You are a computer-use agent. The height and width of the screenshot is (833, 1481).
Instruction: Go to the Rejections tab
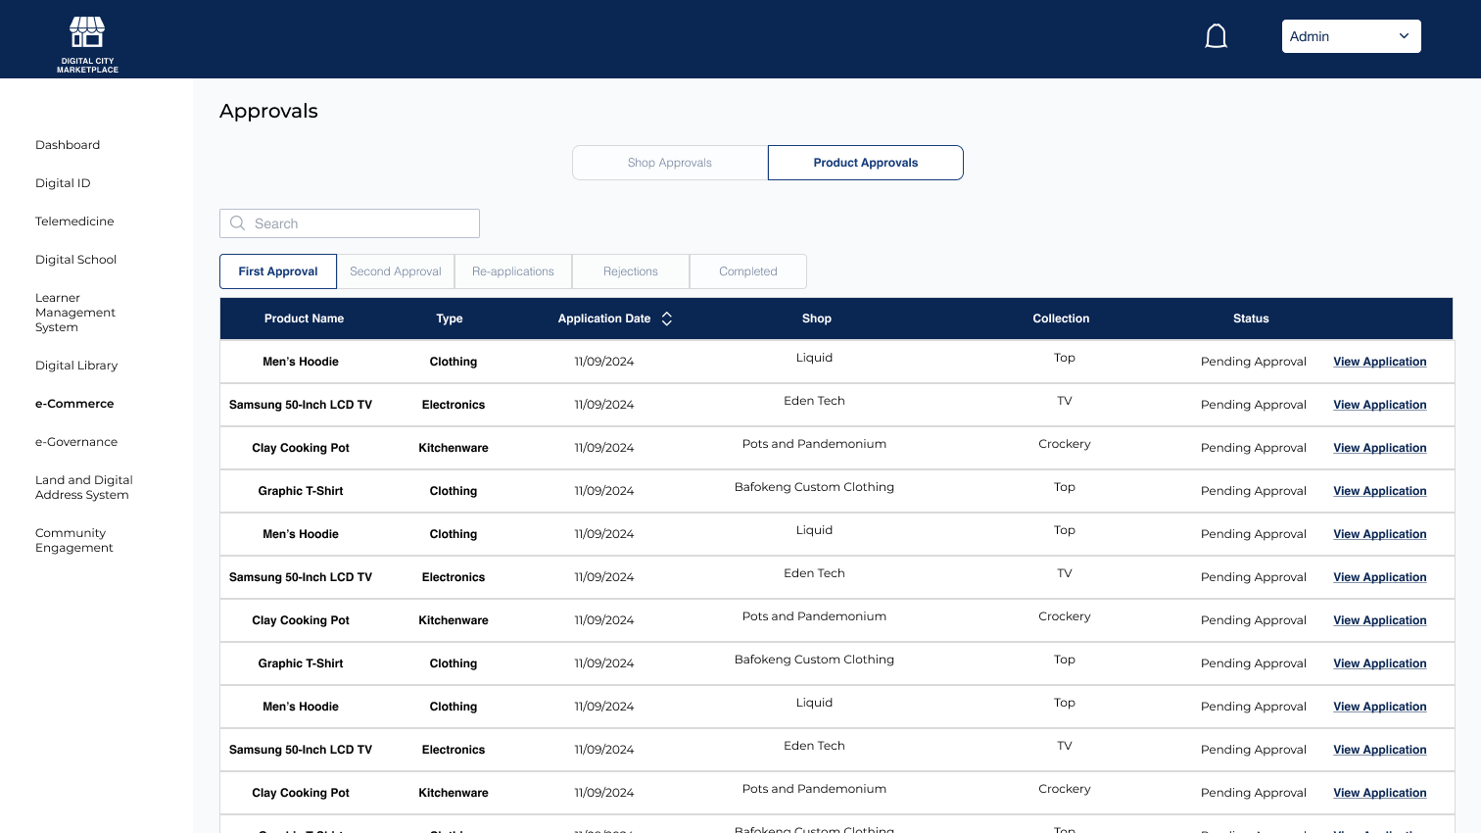tap(631, 271)
